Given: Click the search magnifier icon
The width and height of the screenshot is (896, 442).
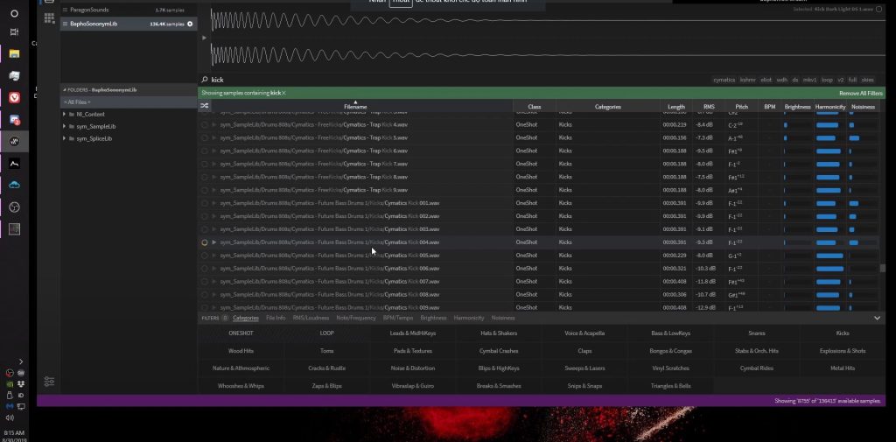Looking at the screenshot, I should (205, 80).
